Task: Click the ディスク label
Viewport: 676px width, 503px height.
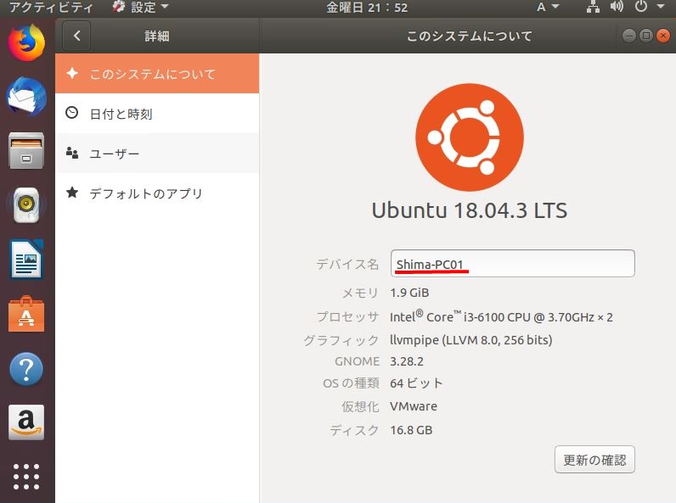Action: point(354,430)
